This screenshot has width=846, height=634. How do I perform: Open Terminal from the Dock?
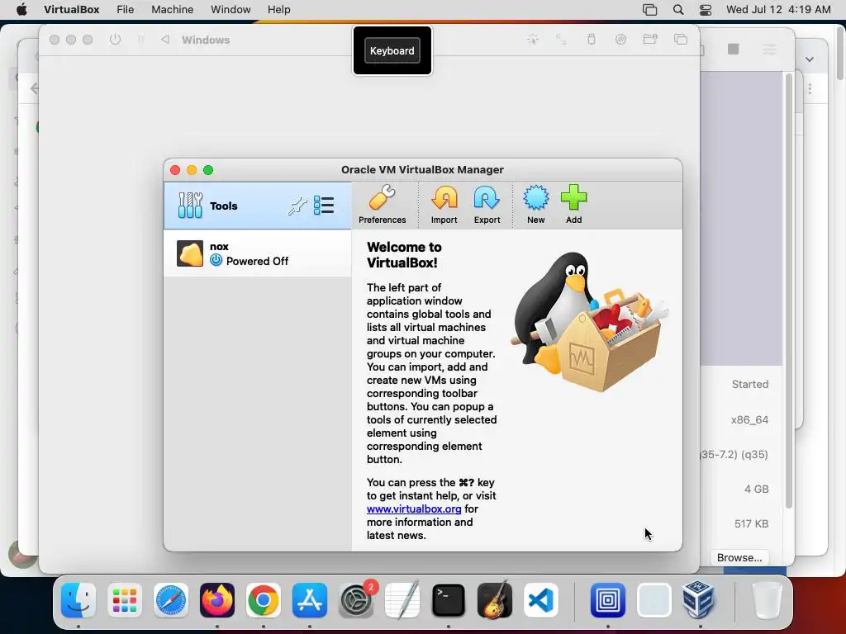click(x=449, y=600)
